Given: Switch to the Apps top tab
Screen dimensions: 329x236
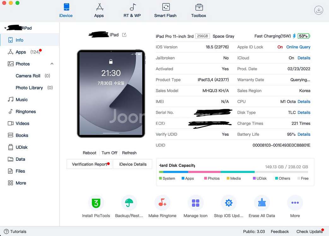Looking at the screenshot, I should pyautogui.click(x=99, y=10).
